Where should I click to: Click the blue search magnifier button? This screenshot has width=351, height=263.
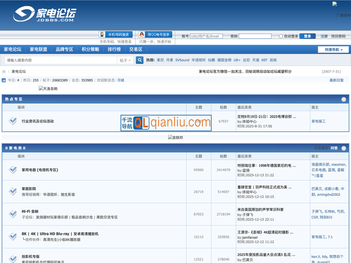pos(140,60)
